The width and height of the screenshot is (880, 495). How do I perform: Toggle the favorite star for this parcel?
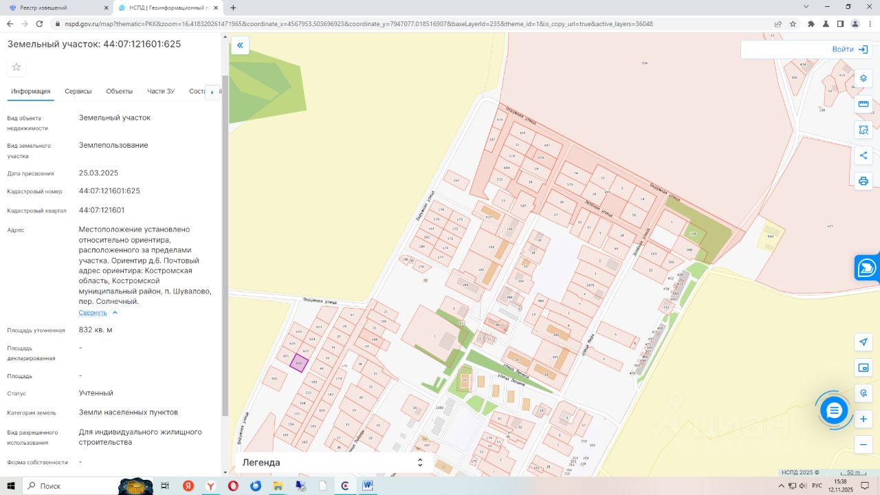[16, 67]
